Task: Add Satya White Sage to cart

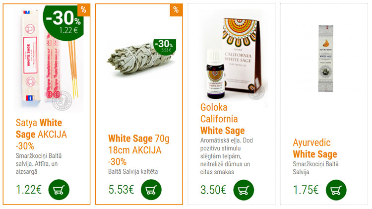Action: point(59,190)
